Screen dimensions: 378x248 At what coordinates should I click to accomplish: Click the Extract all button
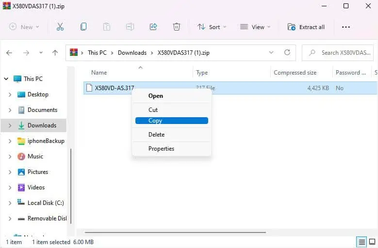306,27
